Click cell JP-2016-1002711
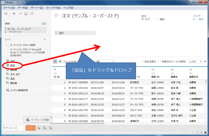The image size is (209, 136). point(78,116)
